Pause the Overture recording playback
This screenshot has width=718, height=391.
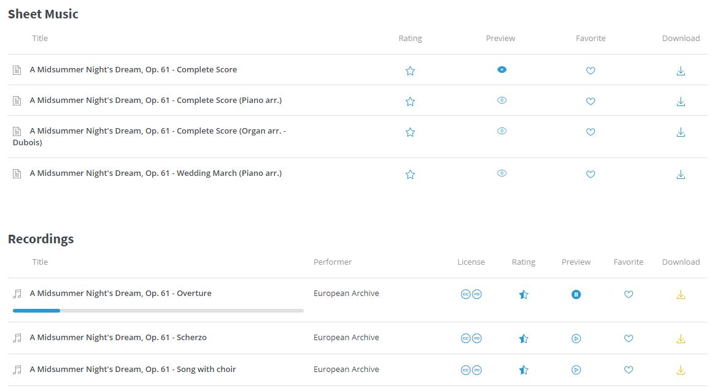point(576,295)
